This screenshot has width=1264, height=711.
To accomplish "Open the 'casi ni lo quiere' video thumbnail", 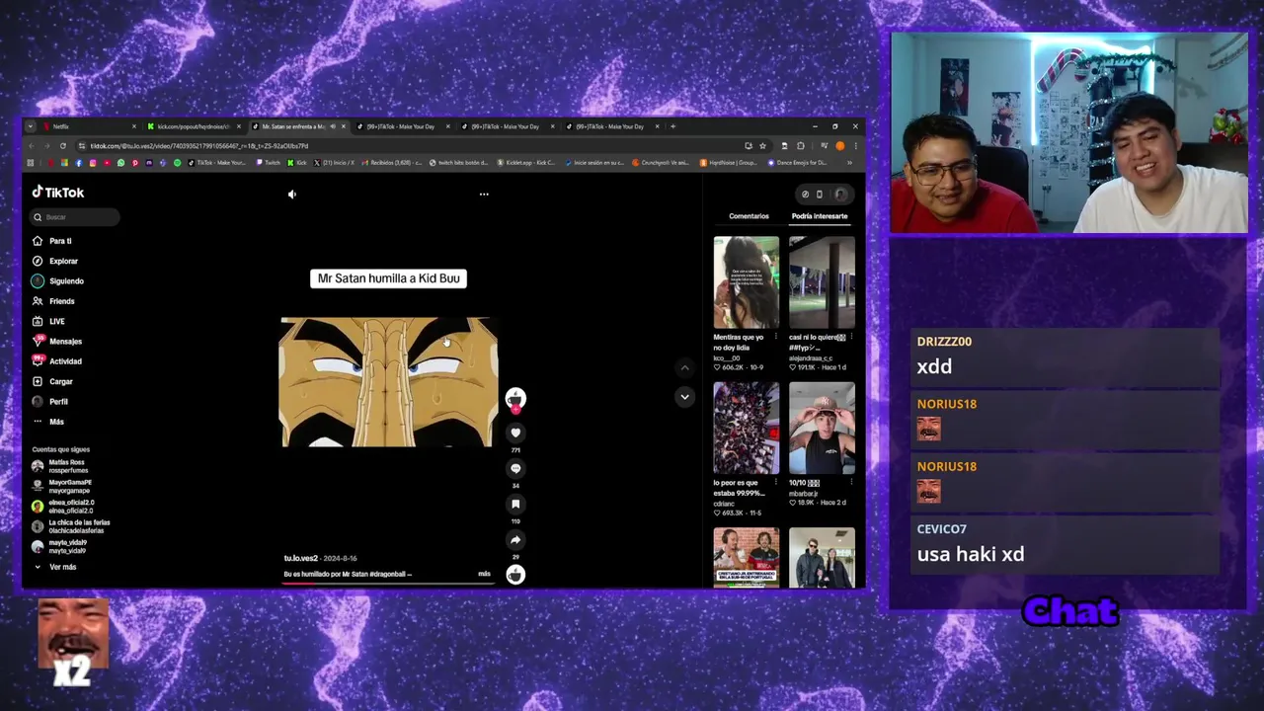I will (x=822, y=282).
